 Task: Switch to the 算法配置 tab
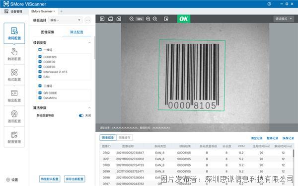76,32
